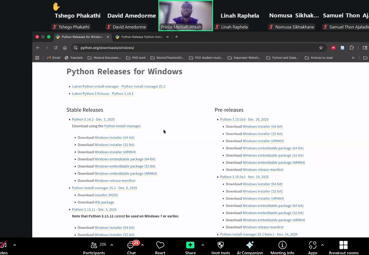The image size is (369, 255).
Task: Open Gmail bookmark
Action: click(54, 58)
